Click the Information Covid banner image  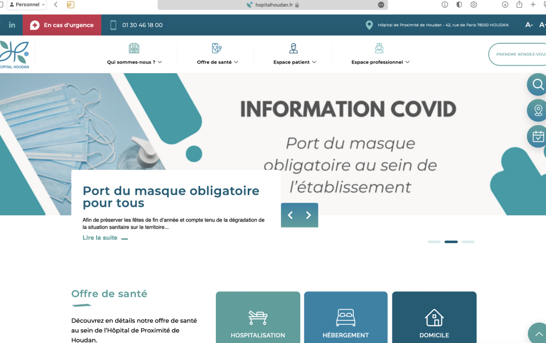273,144
